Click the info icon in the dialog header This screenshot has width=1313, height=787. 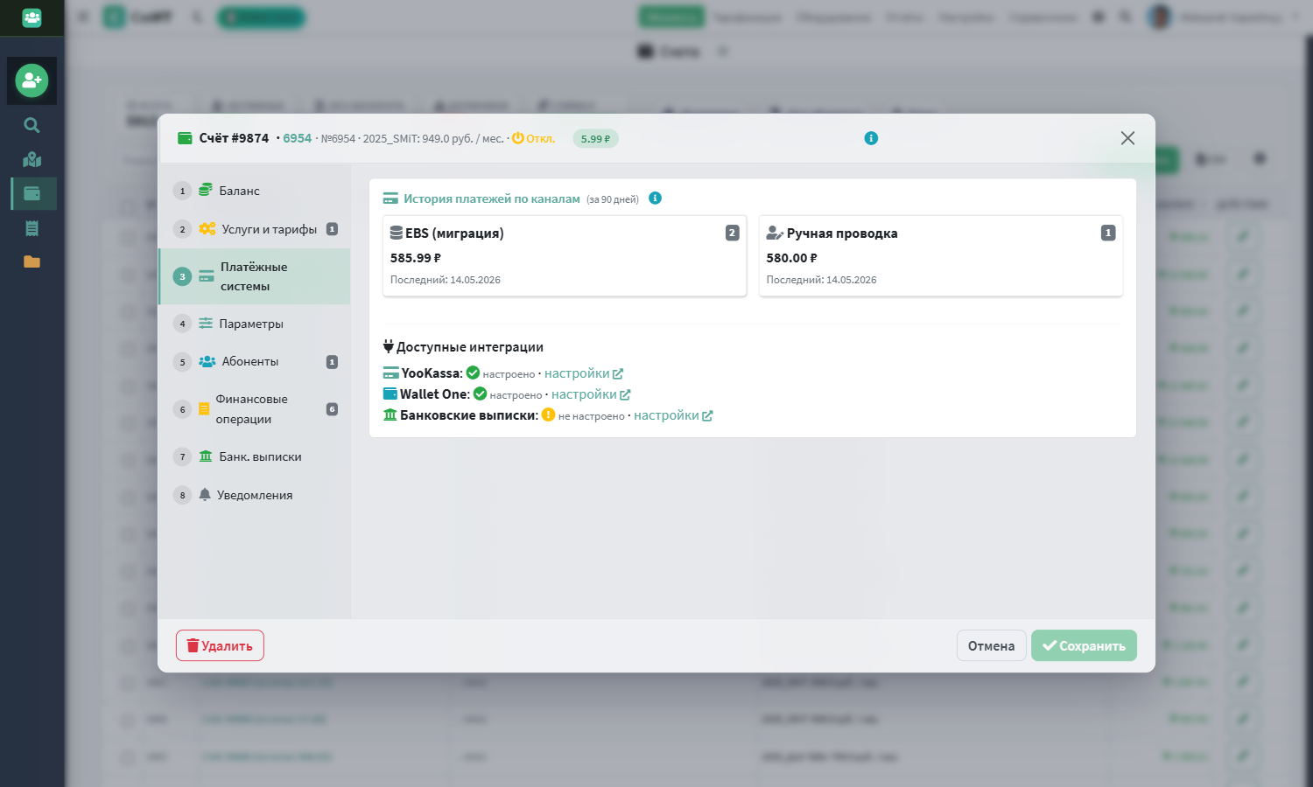(x=871, y=138)
